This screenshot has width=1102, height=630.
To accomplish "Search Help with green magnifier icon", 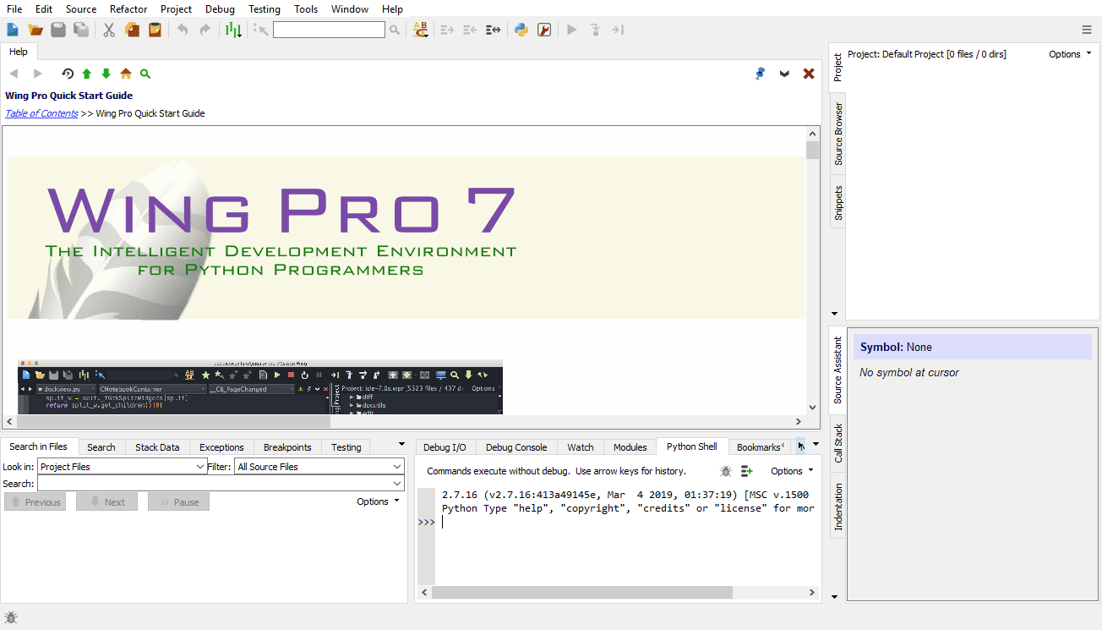I will (x=145, y=74).
